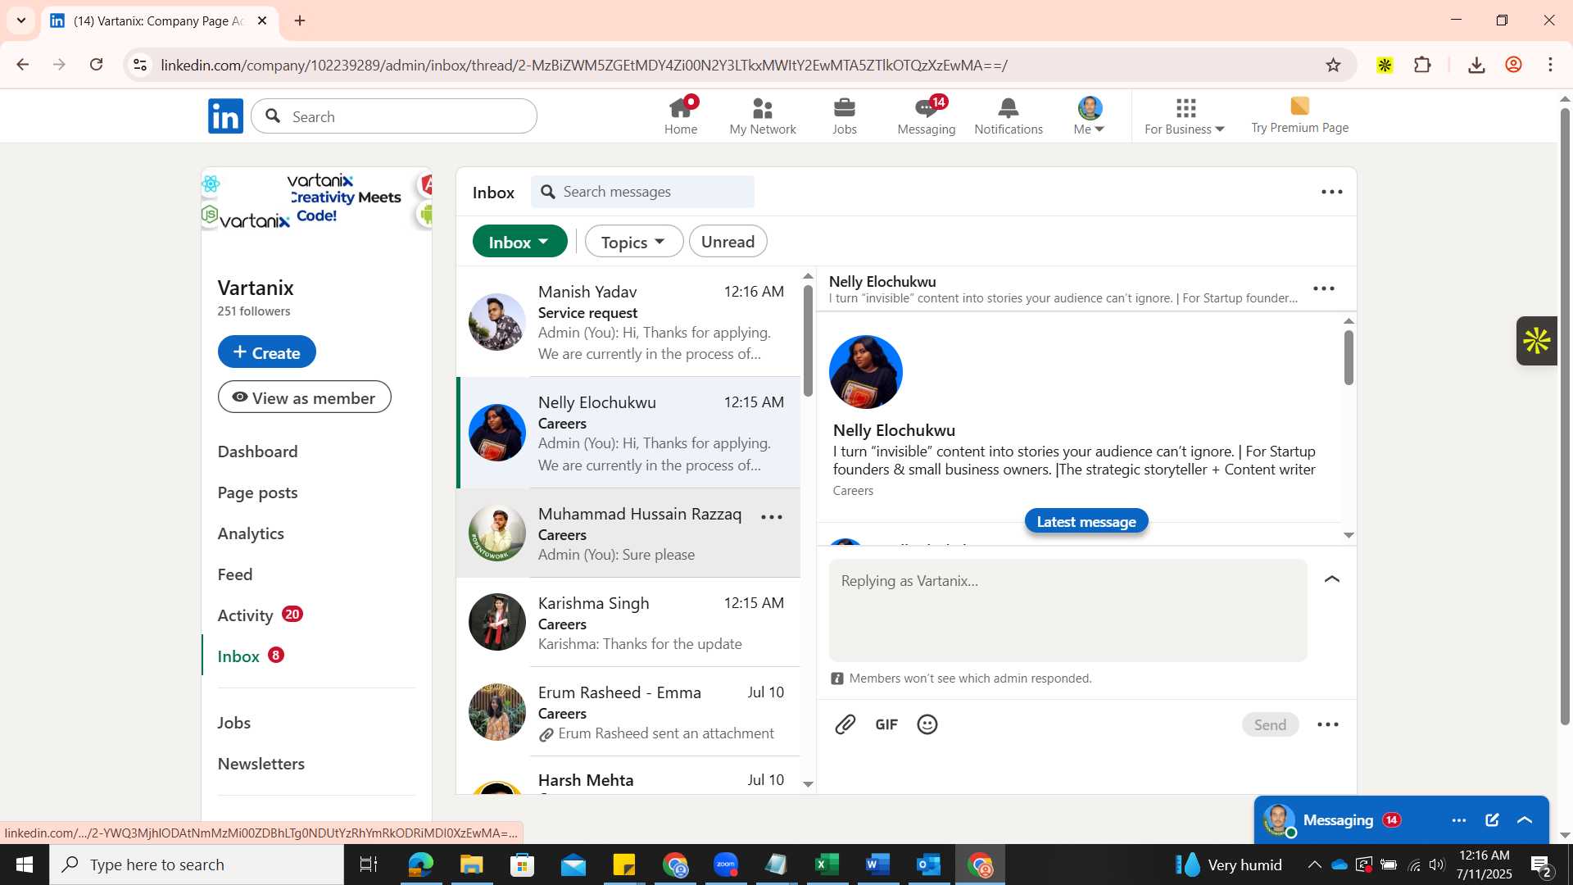This screenshot has height=885, width=1573.
Task: Open the Inbox header options menu
Action: point(1331,192)
